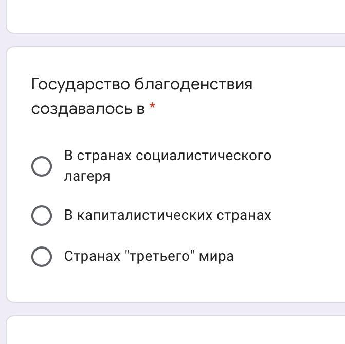
Task: Select the radio button for "В капиталистических странах"
Action: [42, 216]
